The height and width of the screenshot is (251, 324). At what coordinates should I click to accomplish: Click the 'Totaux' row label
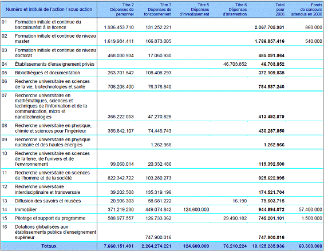(x=49, y=246)
